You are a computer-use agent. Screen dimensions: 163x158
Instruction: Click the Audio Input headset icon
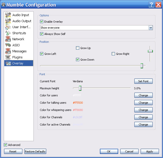pyautogui.click(x=8, y=15)
